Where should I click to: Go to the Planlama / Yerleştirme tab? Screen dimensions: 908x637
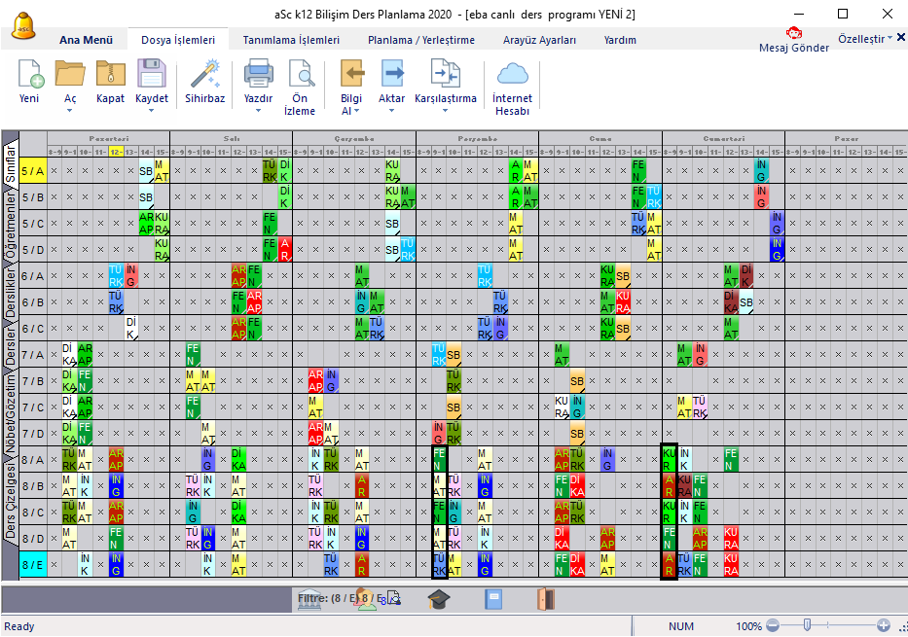421,40
